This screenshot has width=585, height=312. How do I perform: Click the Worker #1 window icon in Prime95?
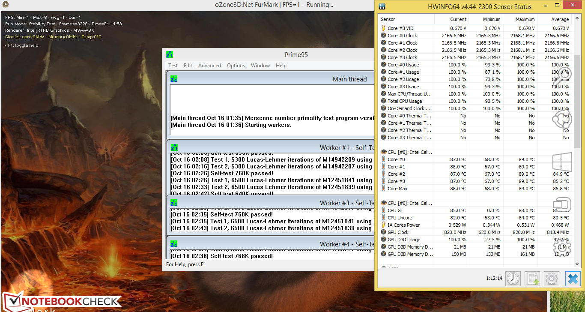point(174,147)
